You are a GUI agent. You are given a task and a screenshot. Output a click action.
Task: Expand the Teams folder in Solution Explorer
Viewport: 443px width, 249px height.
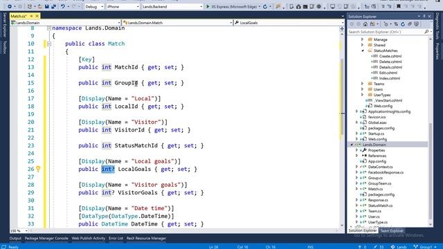point(362,84)
